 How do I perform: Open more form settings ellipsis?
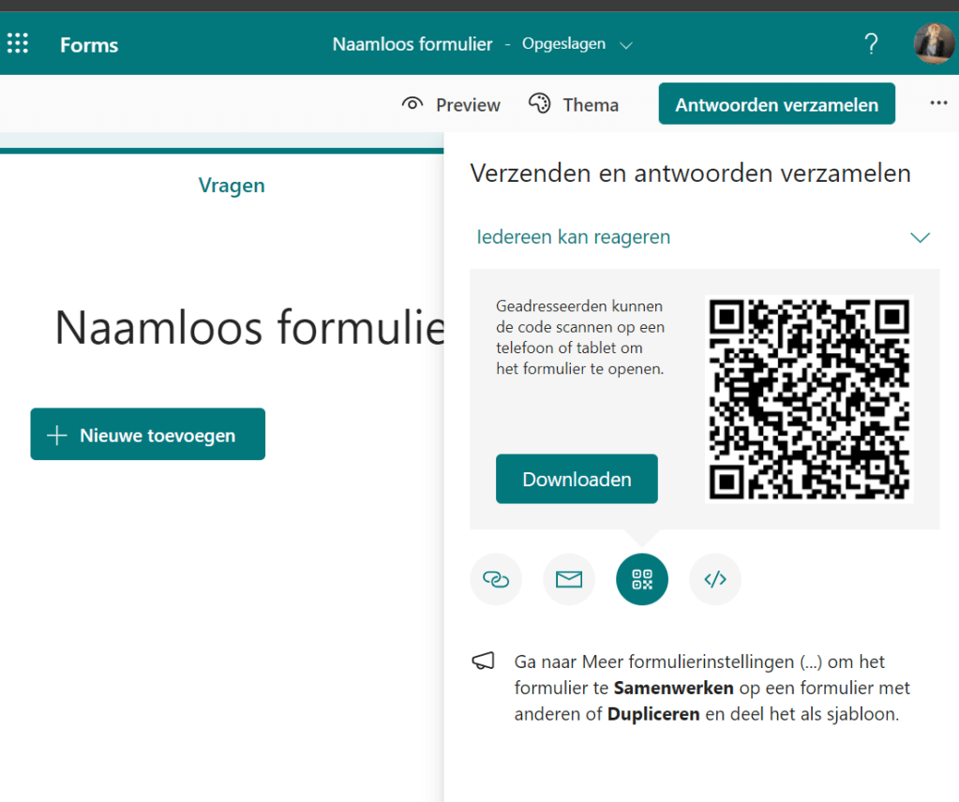pyautogui.click(x=938, y=104)
